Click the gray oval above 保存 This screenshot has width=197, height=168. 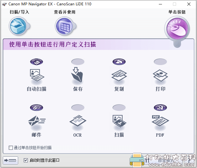[x=78, y=62]
